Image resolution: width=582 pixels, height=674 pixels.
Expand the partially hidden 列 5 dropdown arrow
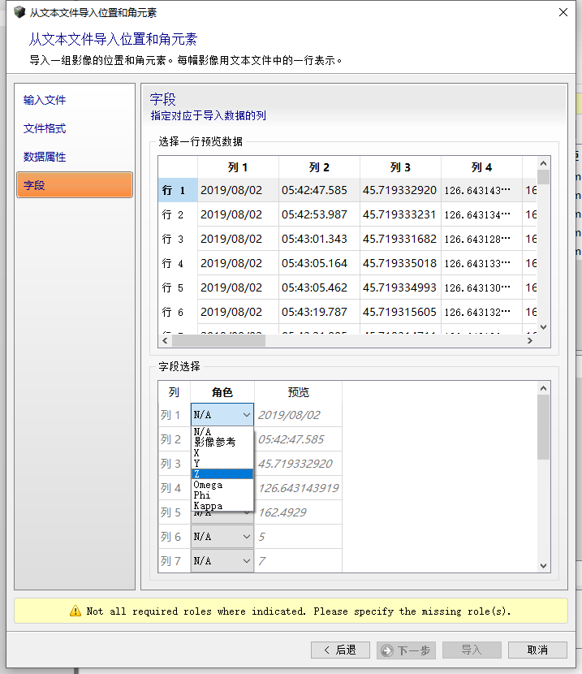pyautogui.click(x=247, y=512)
